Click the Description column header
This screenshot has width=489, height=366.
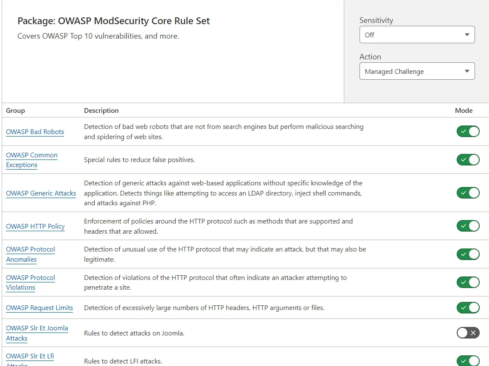(101, 111)
